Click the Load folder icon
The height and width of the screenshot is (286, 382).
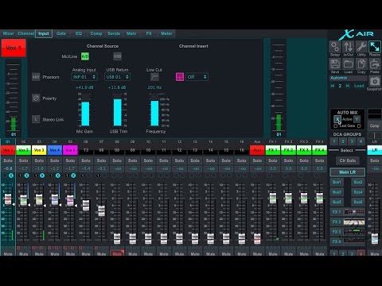click(x=348, y=64)
